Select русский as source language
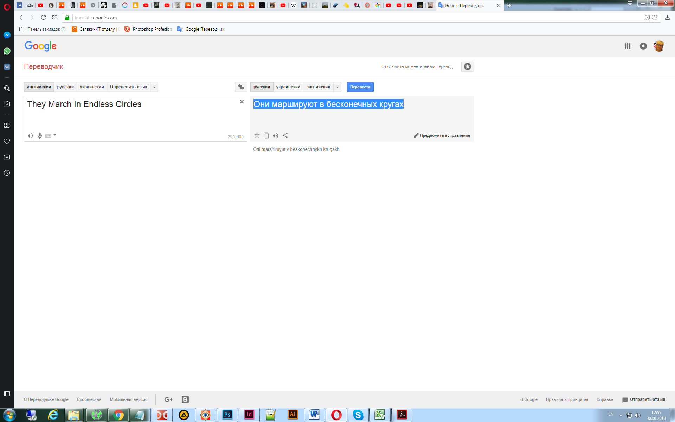Image resolution: width=675 pixels, height=422 pixels. (65, 87)
